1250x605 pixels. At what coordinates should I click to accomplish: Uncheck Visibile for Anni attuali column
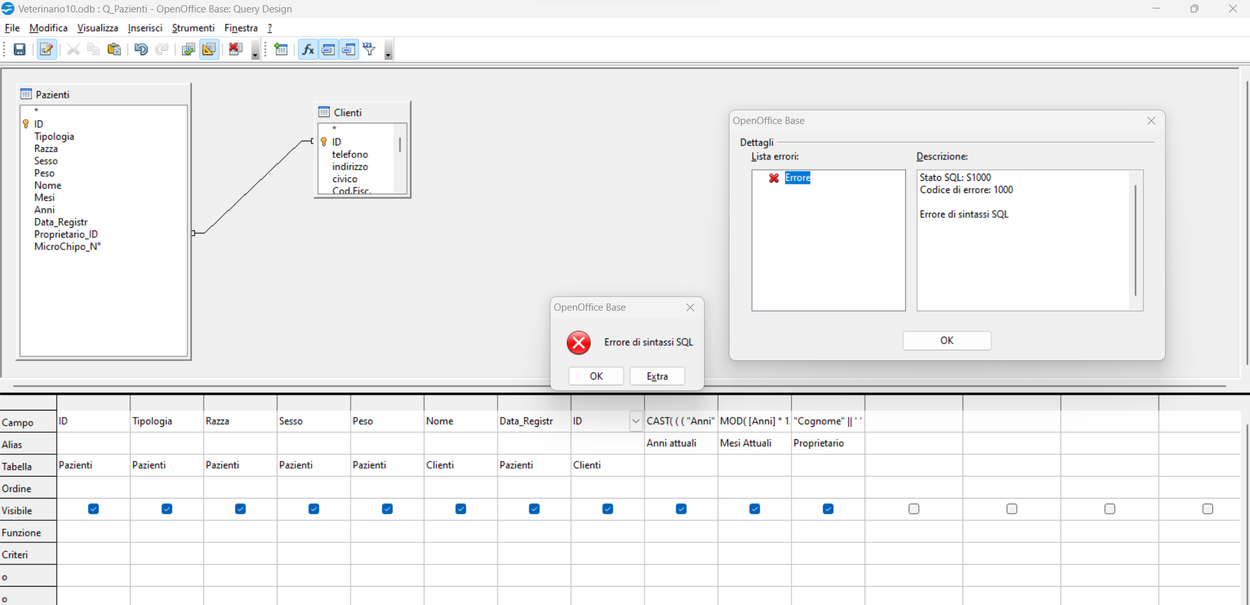tap(681, 509)
